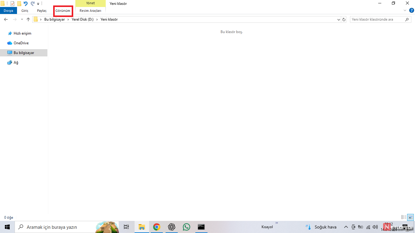Image resolution: width=415 pixels, height=233 pixels.
Task: Switch to the Giriş ribbon tab
Action: click(25, 11)
